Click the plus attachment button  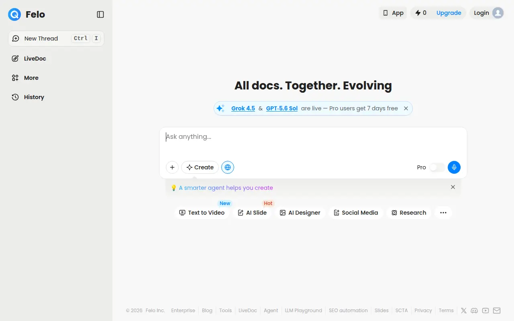pyautogui.click(x=172, y=167)
